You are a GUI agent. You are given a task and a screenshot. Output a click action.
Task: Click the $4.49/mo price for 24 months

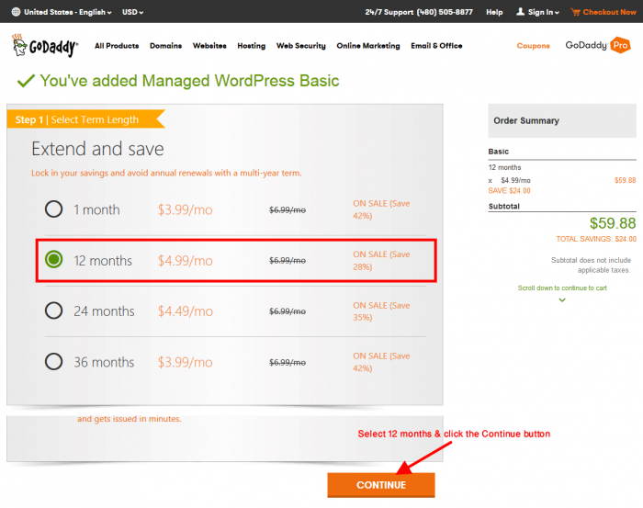(x=186, y=311)
